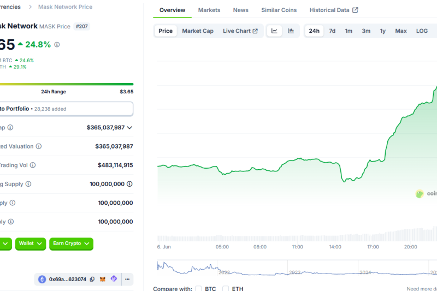Click the #207 rank badge
Image resolution: width=437 pixels, height=291 pixels.
[81, 26]
